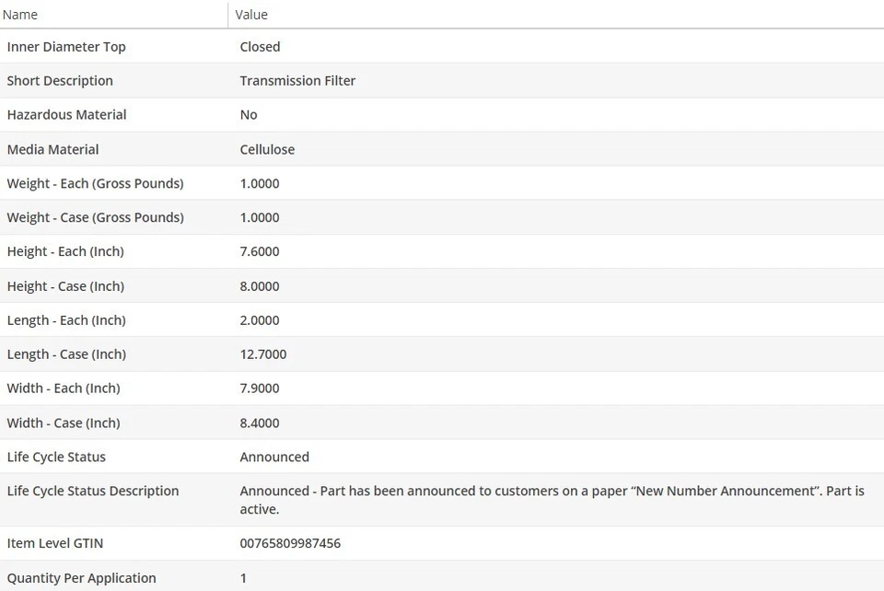Click the 7.9000 width each value
Screen dimensions: 884x591
260,388
